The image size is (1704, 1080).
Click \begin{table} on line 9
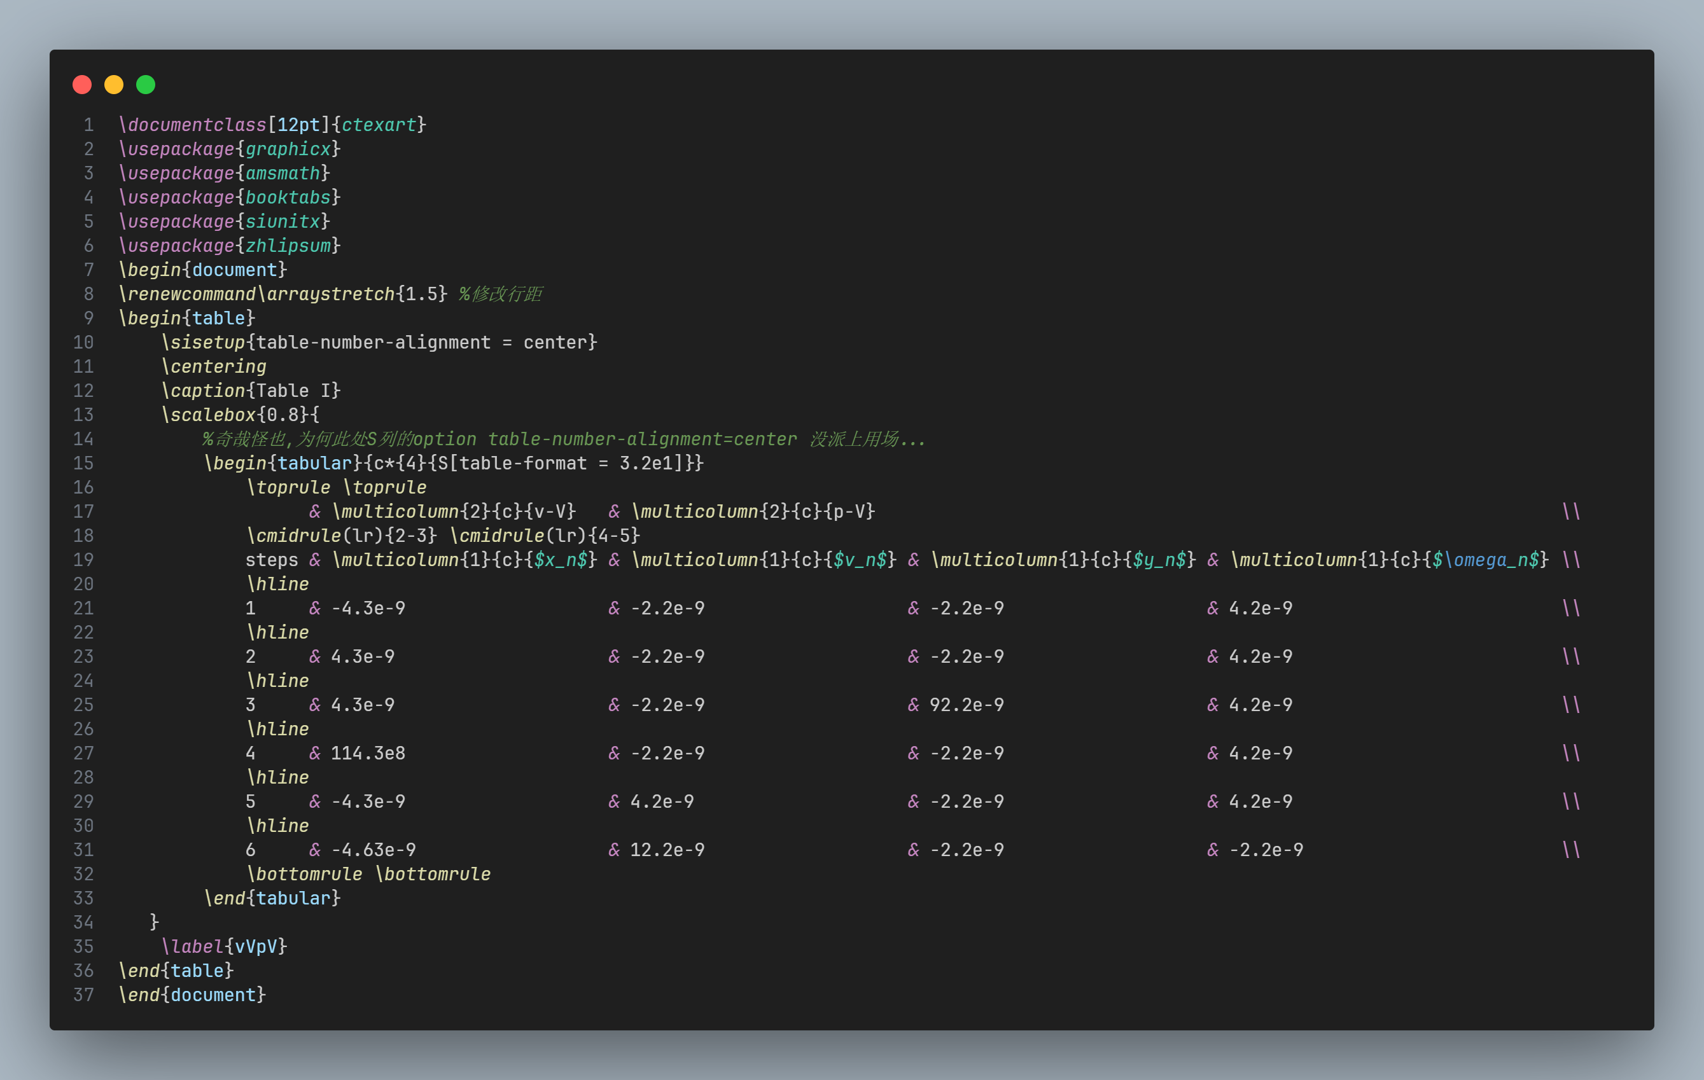[187, 318]
